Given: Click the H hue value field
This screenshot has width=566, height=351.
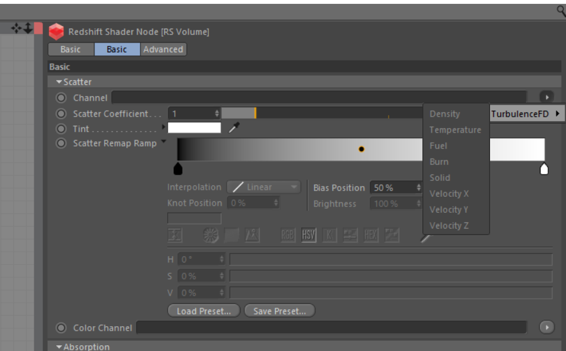Looking at the screenshot, I should (201, 259).
